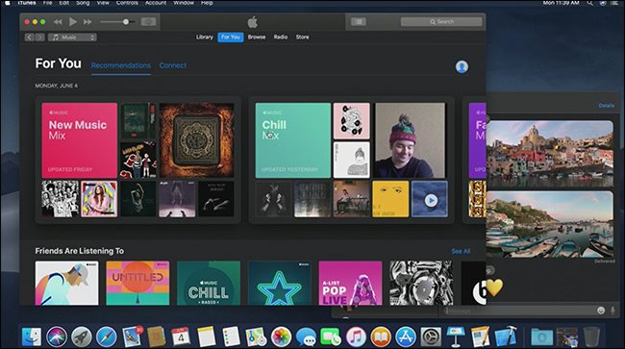Open the Chill Mix tile
This screenshot has width=625, height=349.
pos(293,140)
